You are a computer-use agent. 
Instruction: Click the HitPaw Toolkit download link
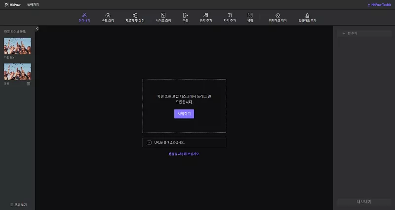[379, 4]
